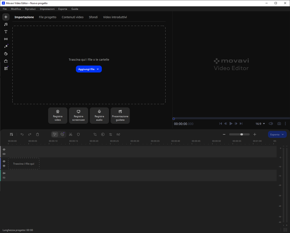Open the Modifica menu
The width and height of the screenshot is (290, 233).
pos(16,9)
